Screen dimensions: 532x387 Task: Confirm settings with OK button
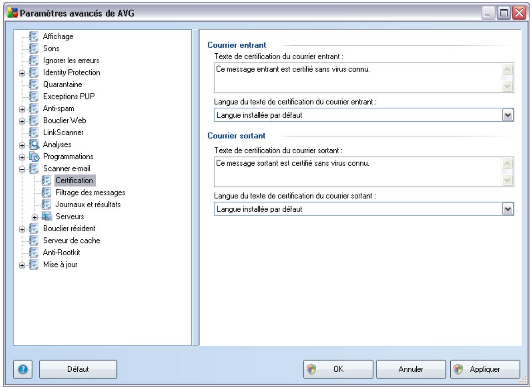point(339,369)
